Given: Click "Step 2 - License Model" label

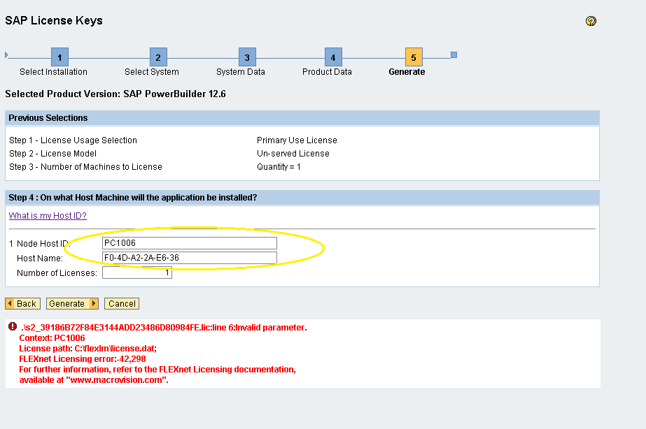Looking at the screenshot, I should pos(52,154).
